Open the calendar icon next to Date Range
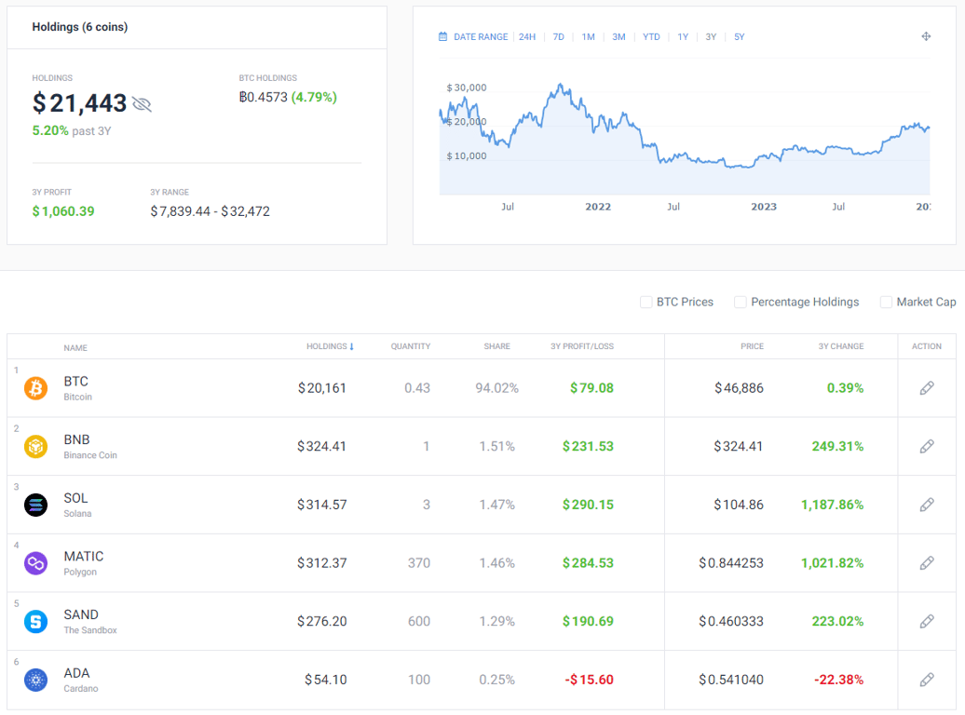Viewport: 965px width, 715px height. click(x=442, y=36)
